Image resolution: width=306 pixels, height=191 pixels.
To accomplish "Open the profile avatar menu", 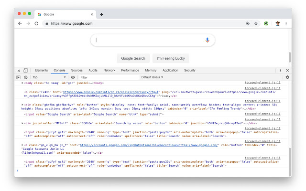I will 278,23.
